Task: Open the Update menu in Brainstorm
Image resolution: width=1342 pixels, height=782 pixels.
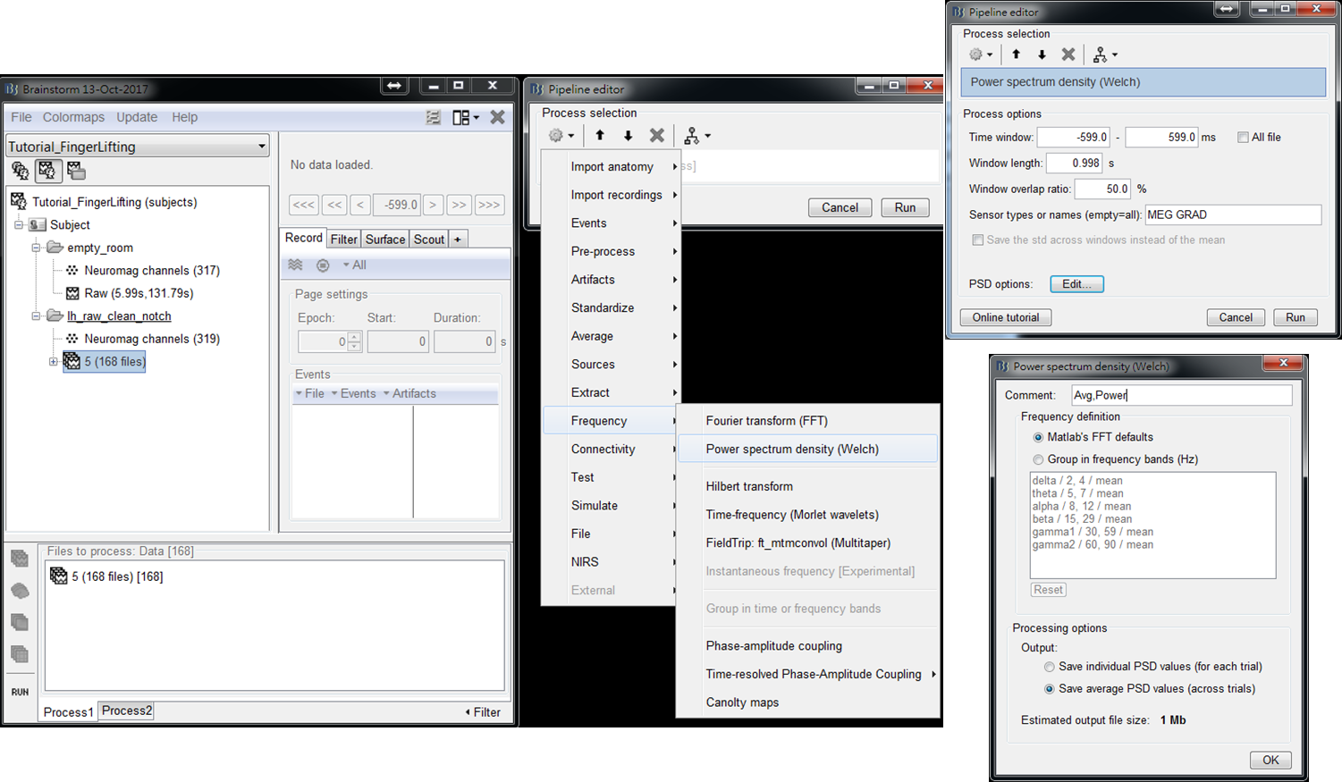Action: pos(137,117)
